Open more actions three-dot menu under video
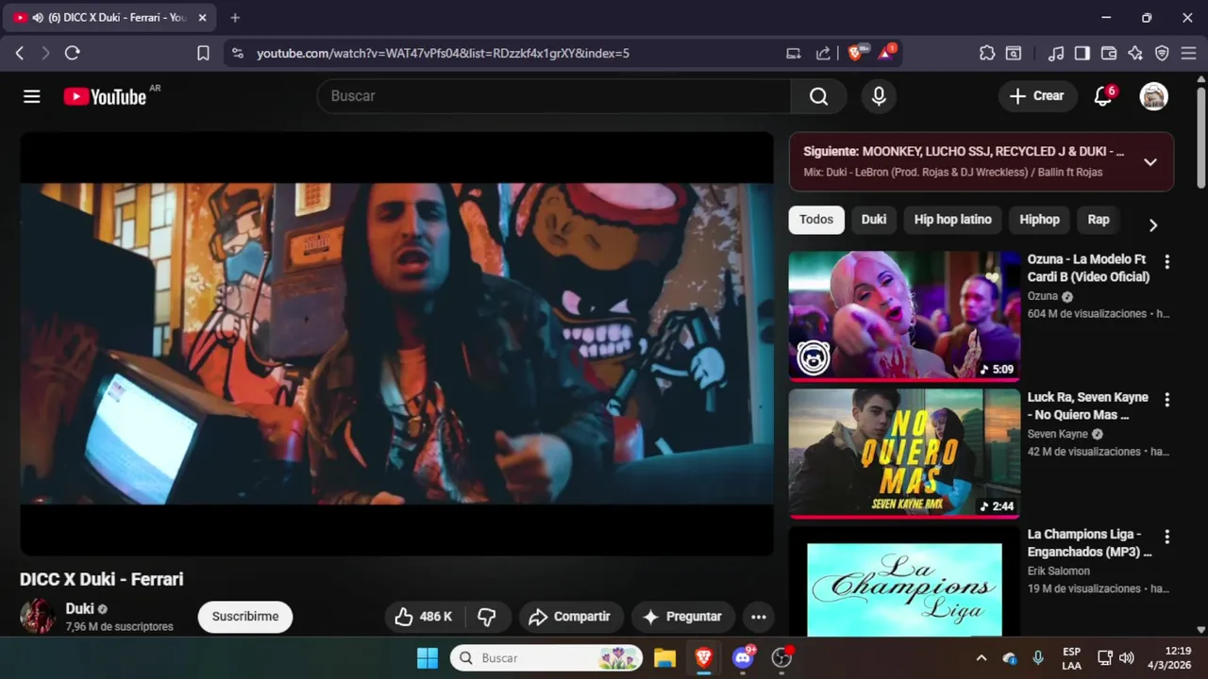This screenshot has height=679, width=1208. [x=758, y=617]
